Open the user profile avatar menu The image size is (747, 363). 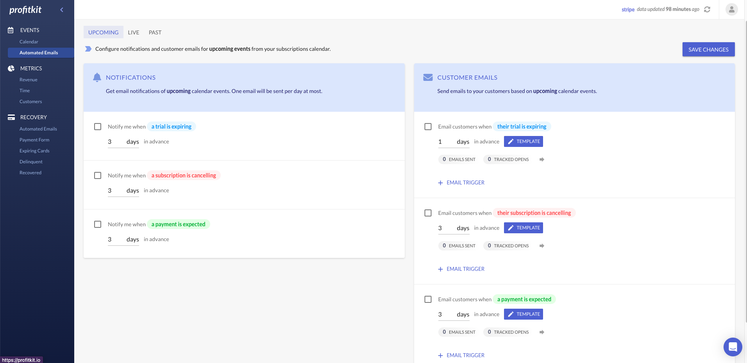731,9
